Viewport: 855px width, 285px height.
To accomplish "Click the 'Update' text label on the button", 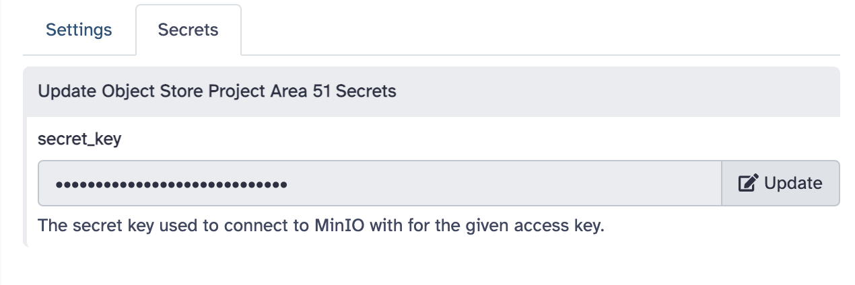I will pos(793,183).
